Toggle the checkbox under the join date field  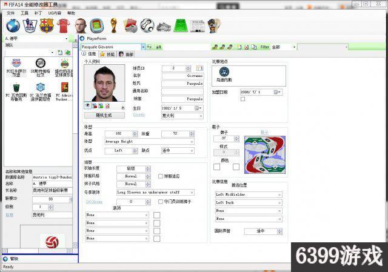pos(242,99)
